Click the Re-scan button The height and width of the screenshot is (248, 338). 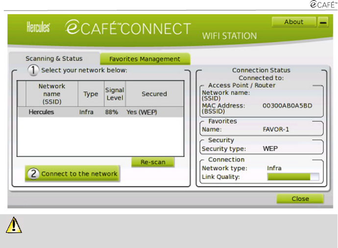153,162
